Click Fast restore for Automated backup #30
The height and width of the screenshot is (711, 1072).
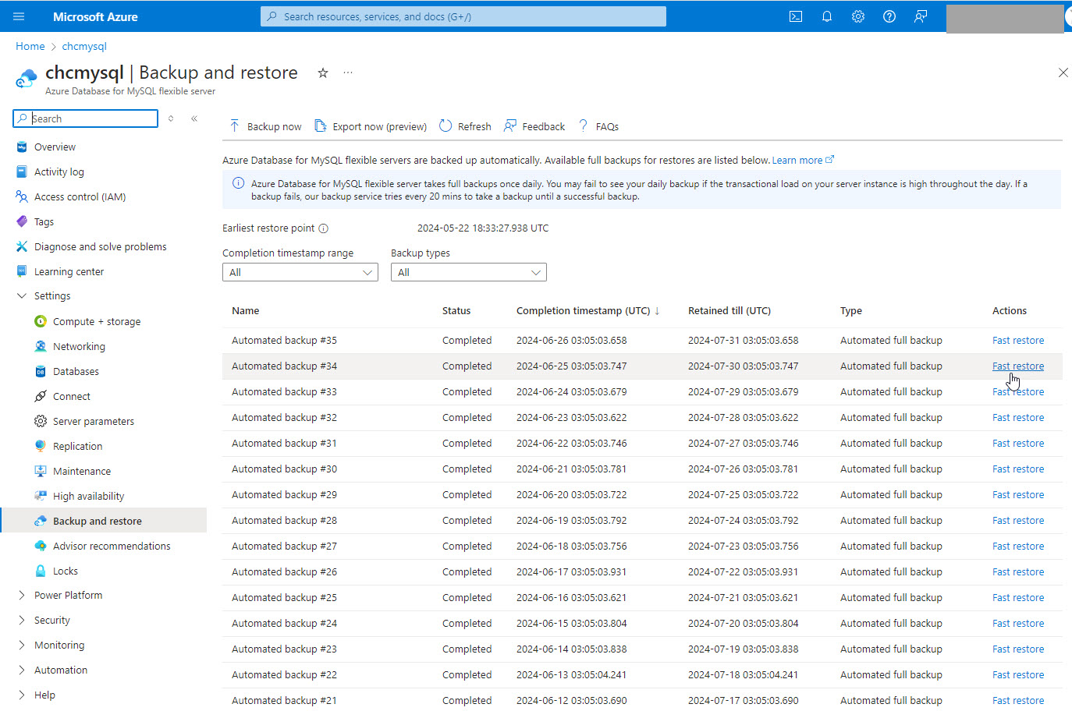[x=1018, y=469]
